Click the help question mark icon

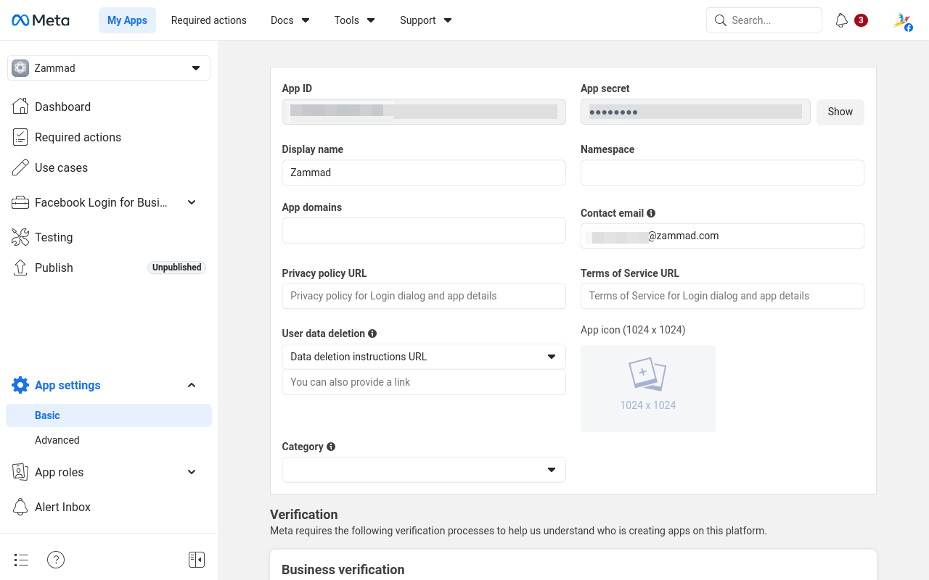[x=56, y=560]
